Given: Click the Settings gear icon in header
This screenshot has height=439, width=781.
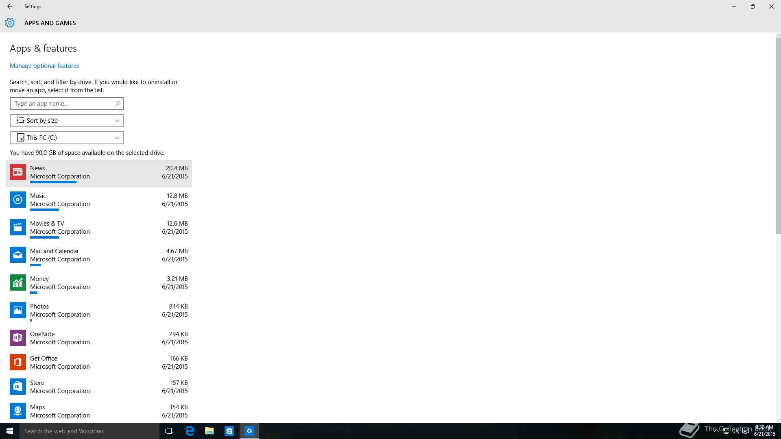Looking at the screenshot, I should [10, 23].
